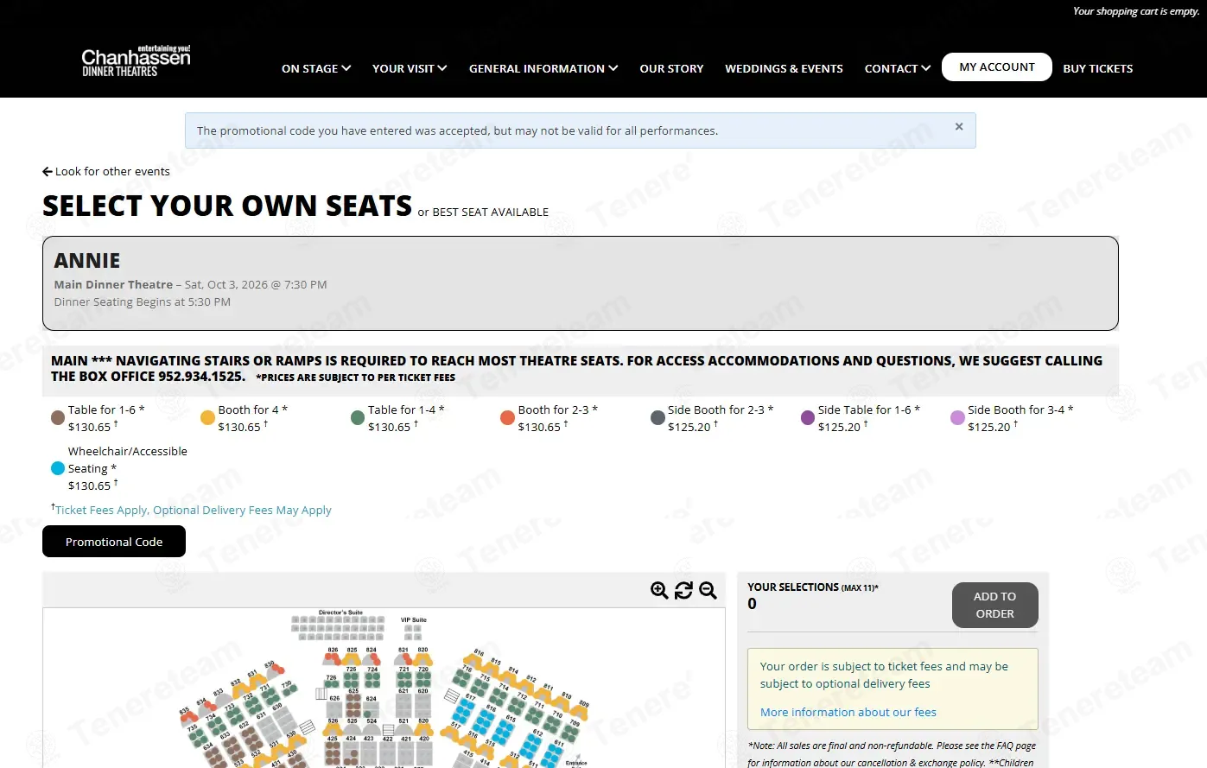The height and width of the screenshot is (768, 1207).
Task: Expand the Contact menu
Action: (x=898, y=68)
